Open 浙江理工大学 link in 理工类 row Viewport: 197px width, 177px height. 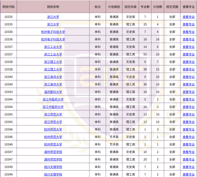[x=53, y=69]
